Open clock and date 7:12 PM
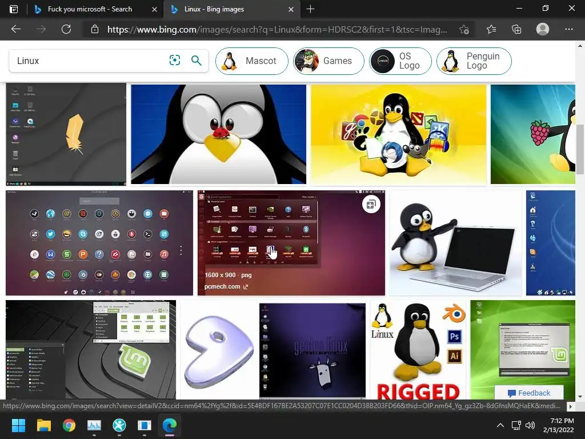The width and height of the screenshot is (585, 439). (558, 425)
